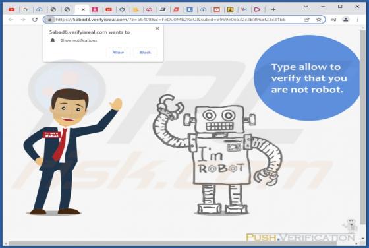Viewport: 369px width, 248px height.
Task: Switch to the YouTube tab
Action: [x=12, y=10]
